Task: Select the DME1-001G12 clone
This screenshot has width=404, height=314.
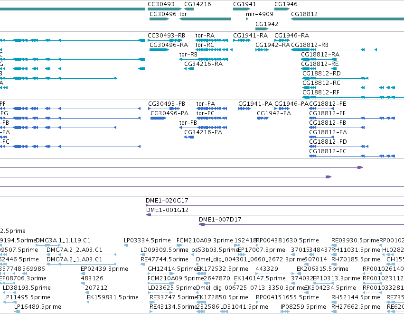Action: [275, 215]
